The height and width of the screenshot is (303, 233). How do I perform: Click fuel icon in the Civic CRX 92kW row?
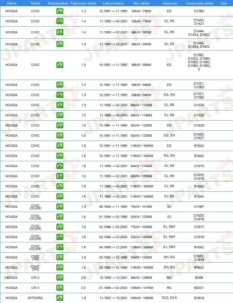tap(60, 257)
